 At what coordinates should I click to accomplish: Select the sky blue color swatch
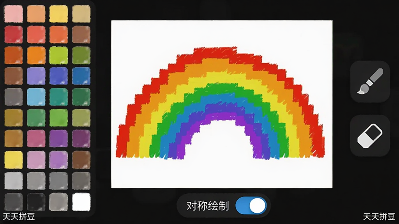[36, 97]
